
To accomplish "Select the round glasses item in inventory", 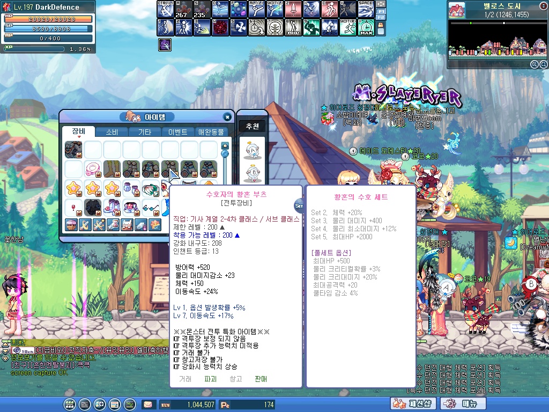I will tap(151, 208).
